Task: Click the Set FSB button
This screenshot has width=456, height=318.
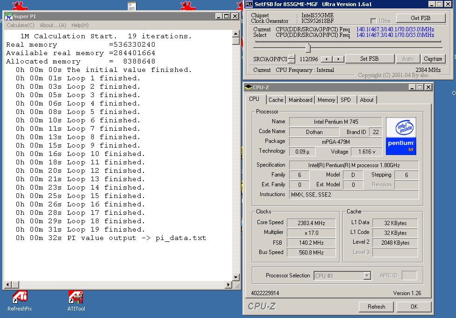Action: [370, 59]
